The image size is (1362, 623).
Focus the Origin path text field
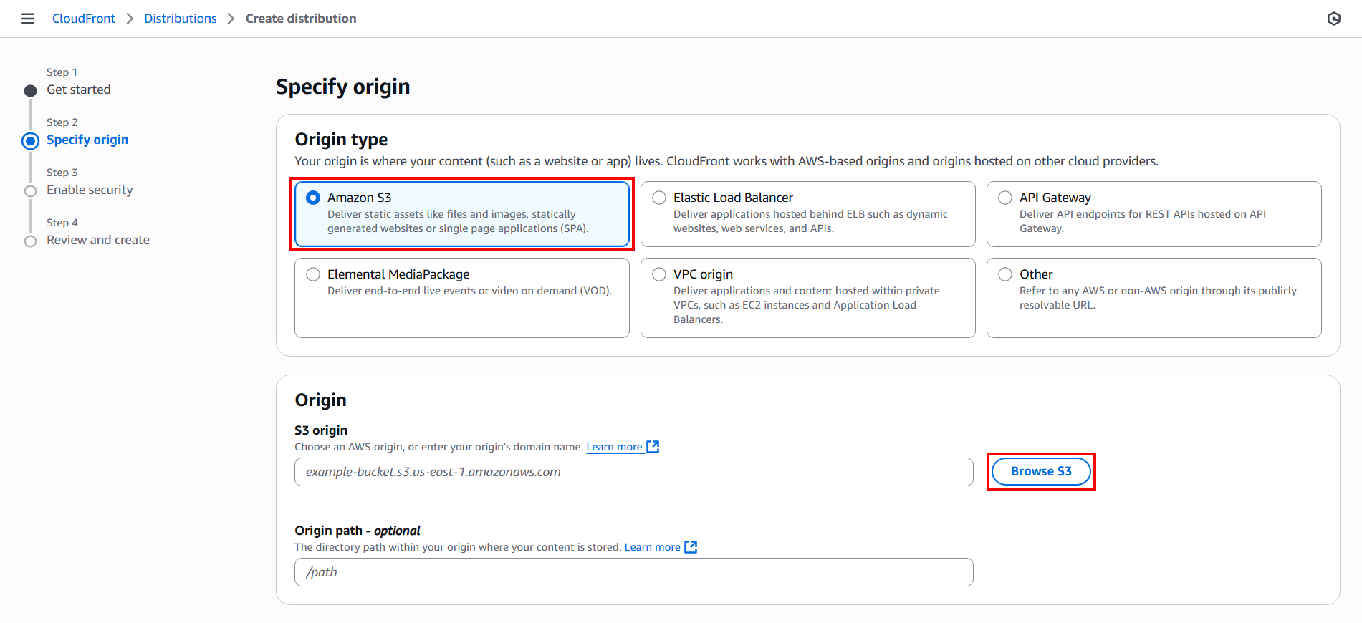click(x=633, y=572)
